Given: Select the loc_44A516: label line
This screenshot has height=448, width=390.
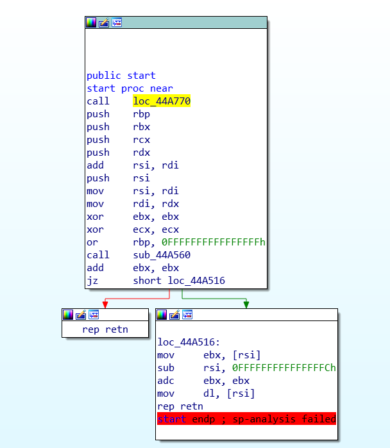Looking at the screenshot, I should (x=189, y=342).
